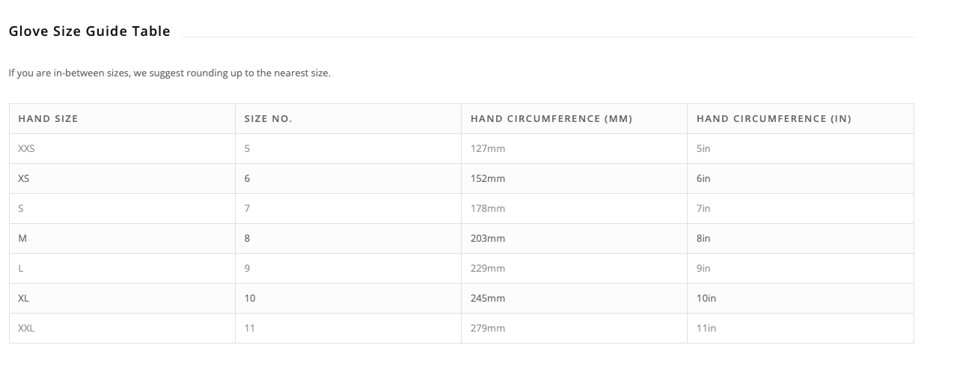
Task: Click the XS hand size cell
Action: pyautogui.click(x=24, y=179)
